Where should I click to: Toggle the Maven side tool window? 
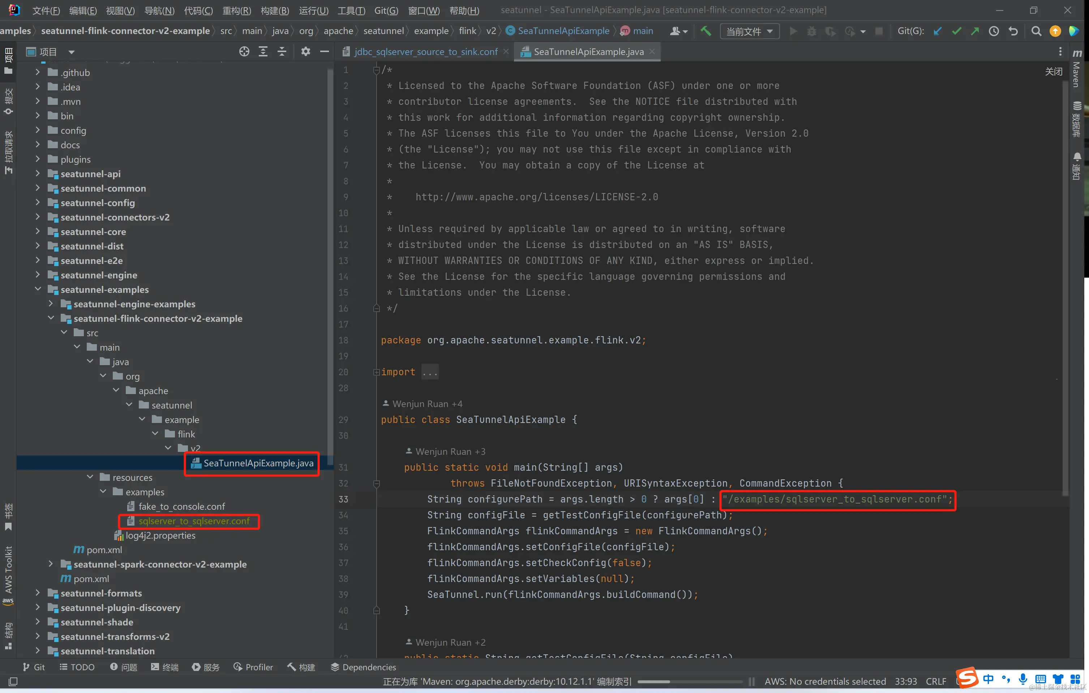(x=1077, y=68)
